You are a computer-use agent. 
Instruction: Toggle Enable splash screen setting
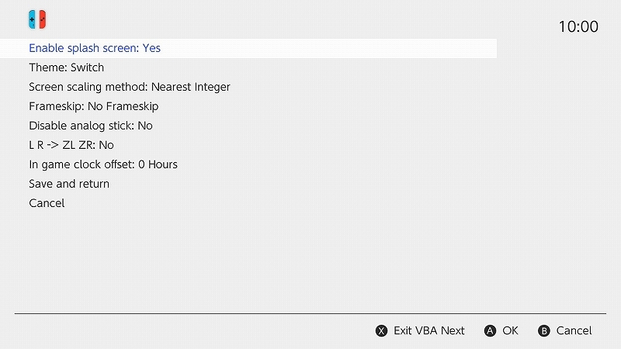tap(95, 48)
